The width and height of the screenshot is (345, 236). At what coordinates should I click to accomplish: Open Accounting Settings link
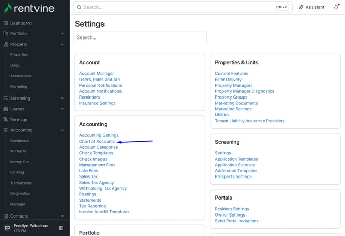click(99, 135)
